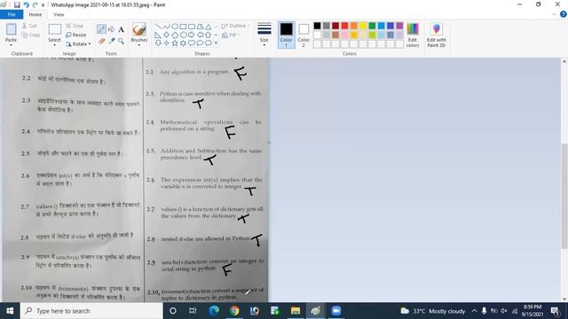Viewport: 568px width, 319px height.
Task: Select the Text tool
Action: click(121, 29)
